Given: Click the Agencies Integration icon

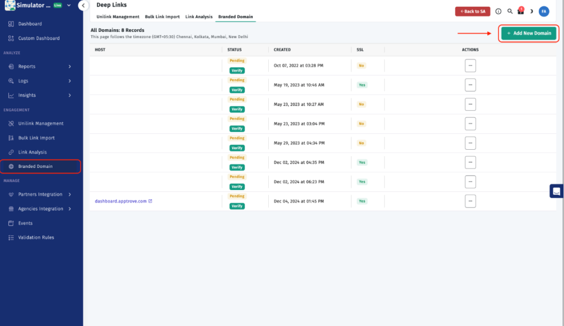Looking at the screenshot, I should pos(11,209).
